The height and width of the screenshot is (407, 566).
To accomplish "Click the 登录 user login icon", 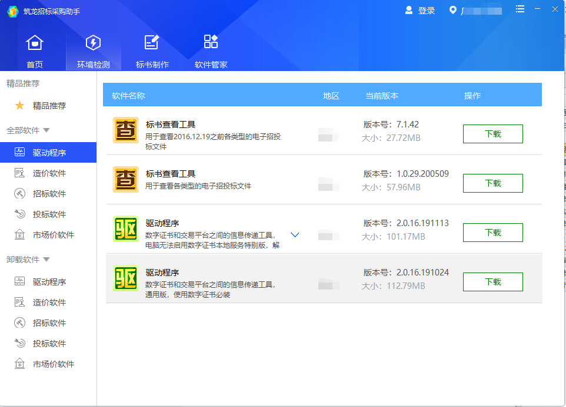I will pyautogui.click(x=409, y=10).
